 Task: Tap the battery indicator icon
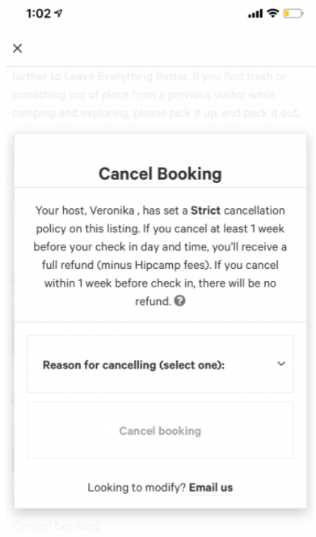click(293, 13)
